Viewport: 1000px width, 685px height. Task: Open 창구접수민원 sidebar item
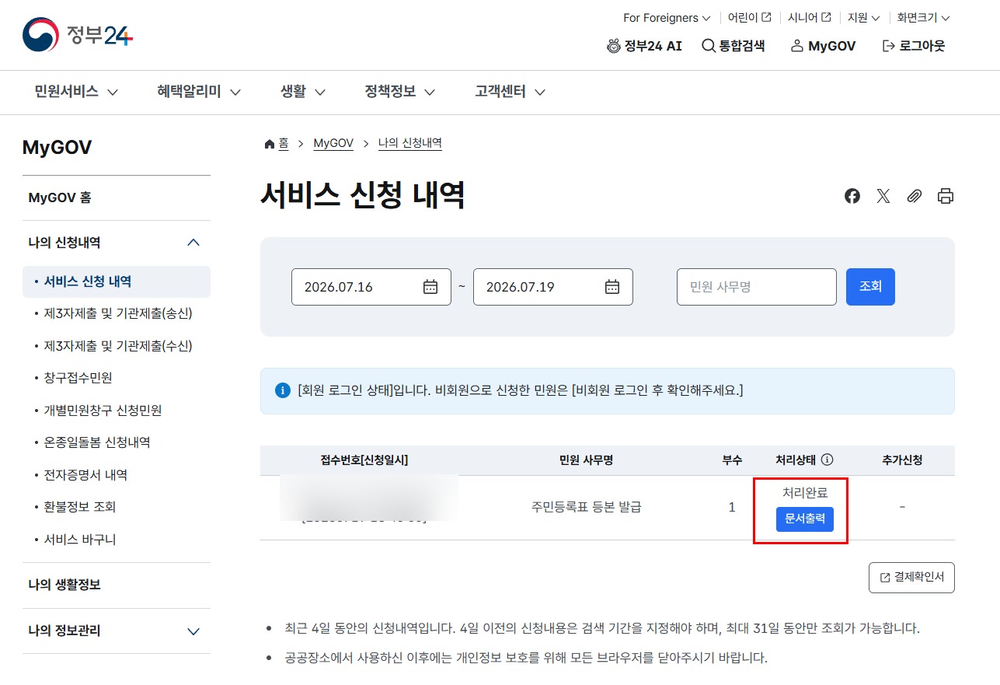pyautogui.click(x=78, y=378)
